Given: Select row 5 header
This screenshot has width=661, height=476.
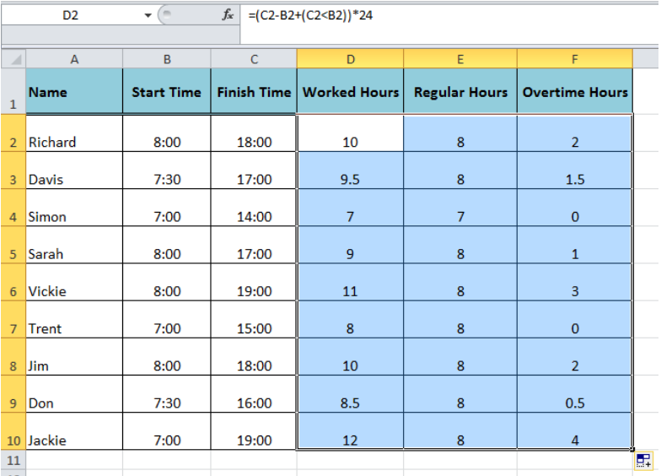Looking at the screenshot, I should [13, 245].
